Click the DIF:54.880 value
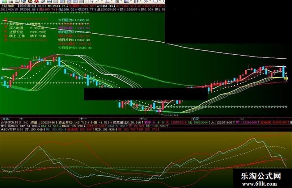Viewport: 292px width, 188px height. [29, 126]
